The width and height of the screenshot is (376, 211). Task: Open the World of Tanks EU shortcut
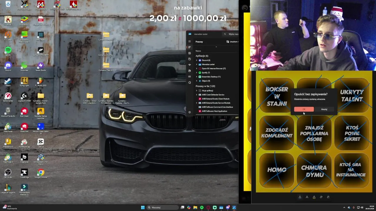click(x=8, y=112)
